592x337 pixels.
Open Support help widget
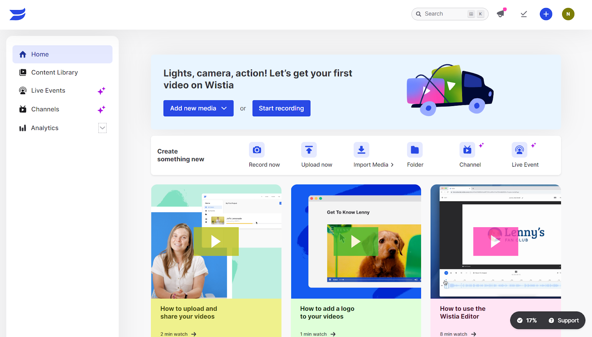(564, 320)
